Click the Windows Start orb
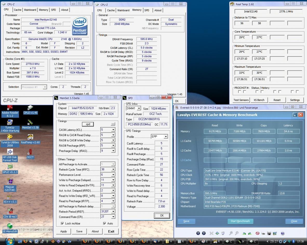Viewport: 307px width, 245px height. coord(10,241)
